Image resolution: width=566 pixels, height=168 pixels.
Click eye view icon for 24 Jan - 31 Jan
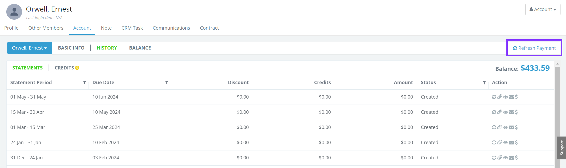point(505,143)
